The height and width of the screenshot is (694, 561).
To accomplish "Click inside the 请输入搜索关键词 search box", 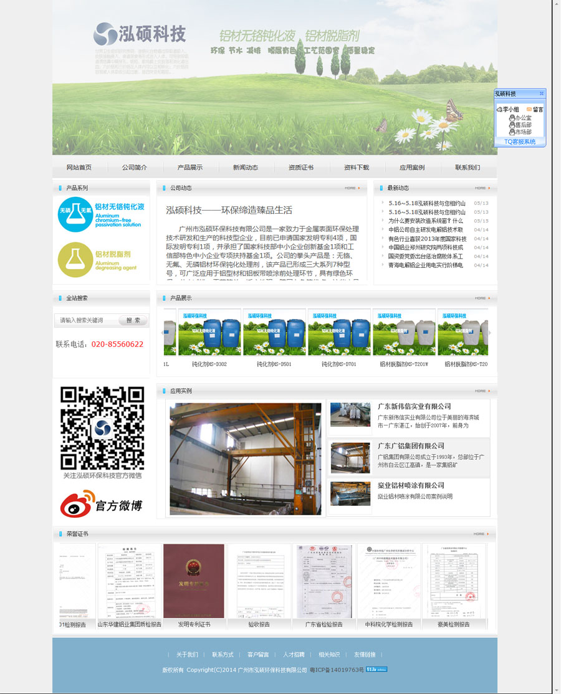I will pyautogui.click(x=87, y=320).
